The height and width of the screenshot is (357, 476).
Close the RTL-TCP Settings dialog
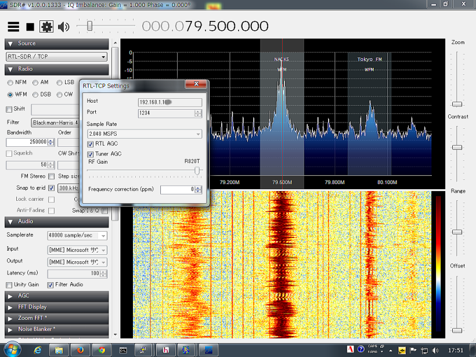point(196,84)
